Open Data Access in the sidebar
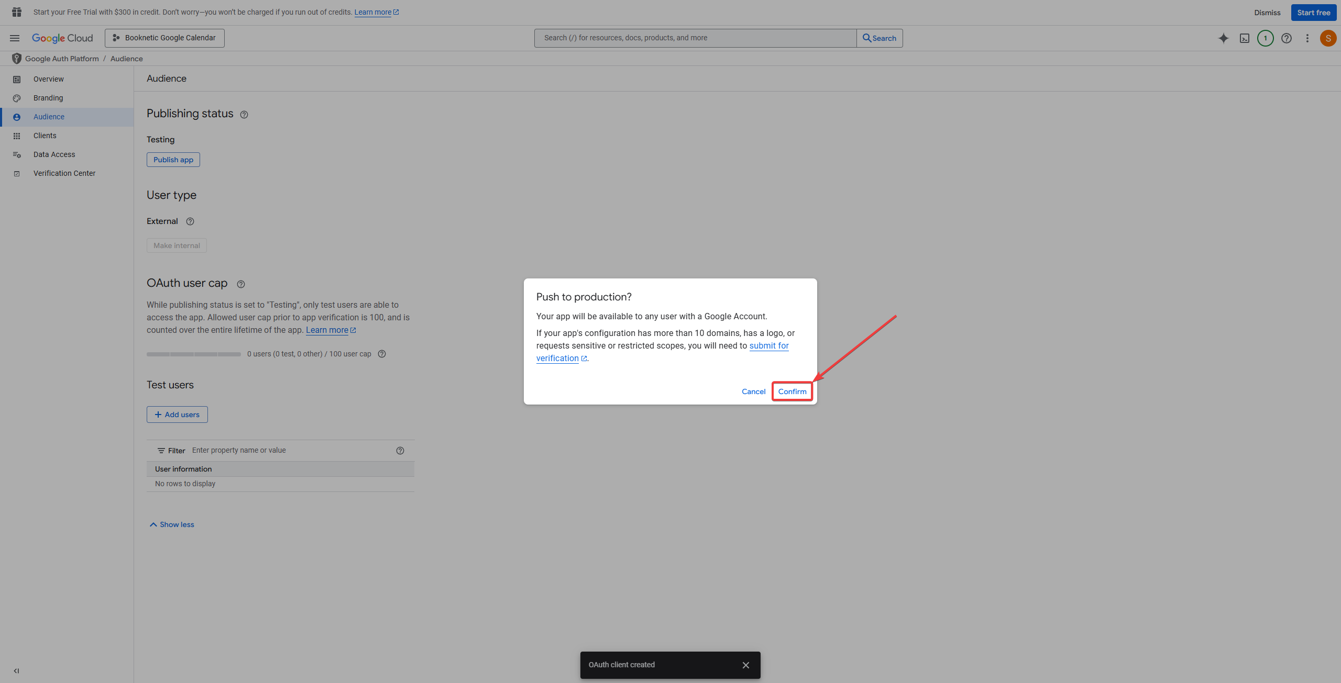Image resolution: width=1341 pixels, height=683 pixels. point(67,154)
